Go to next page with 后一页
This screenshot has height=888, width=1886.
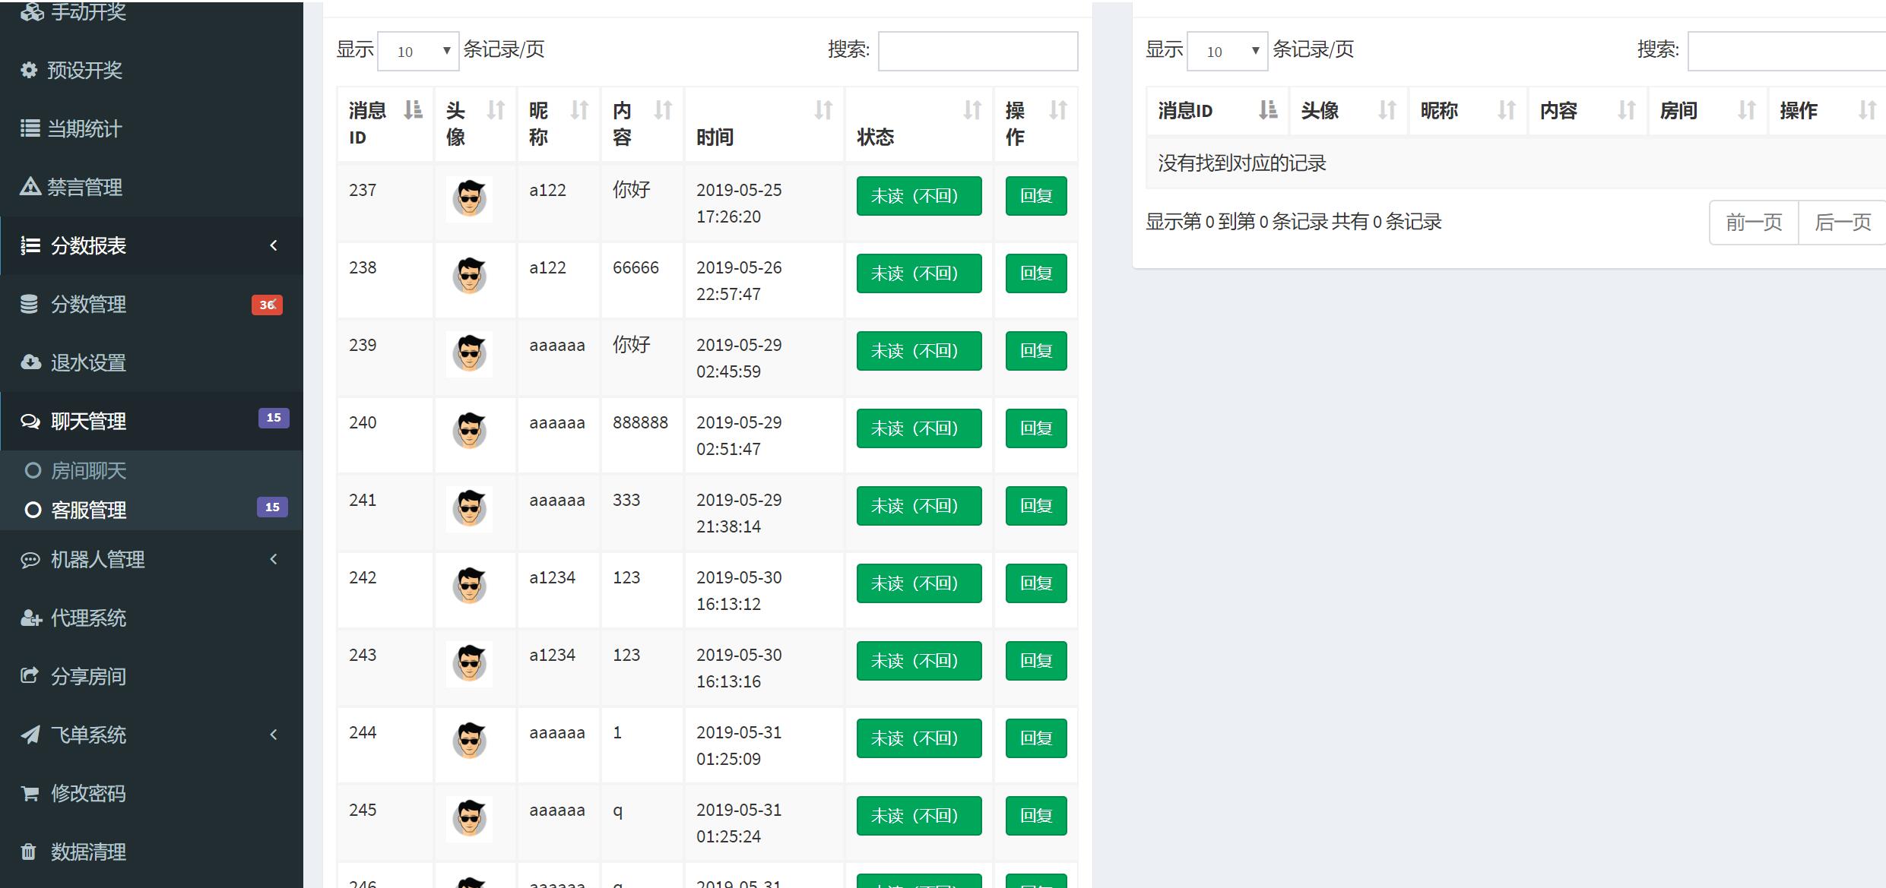[1841, 223]
